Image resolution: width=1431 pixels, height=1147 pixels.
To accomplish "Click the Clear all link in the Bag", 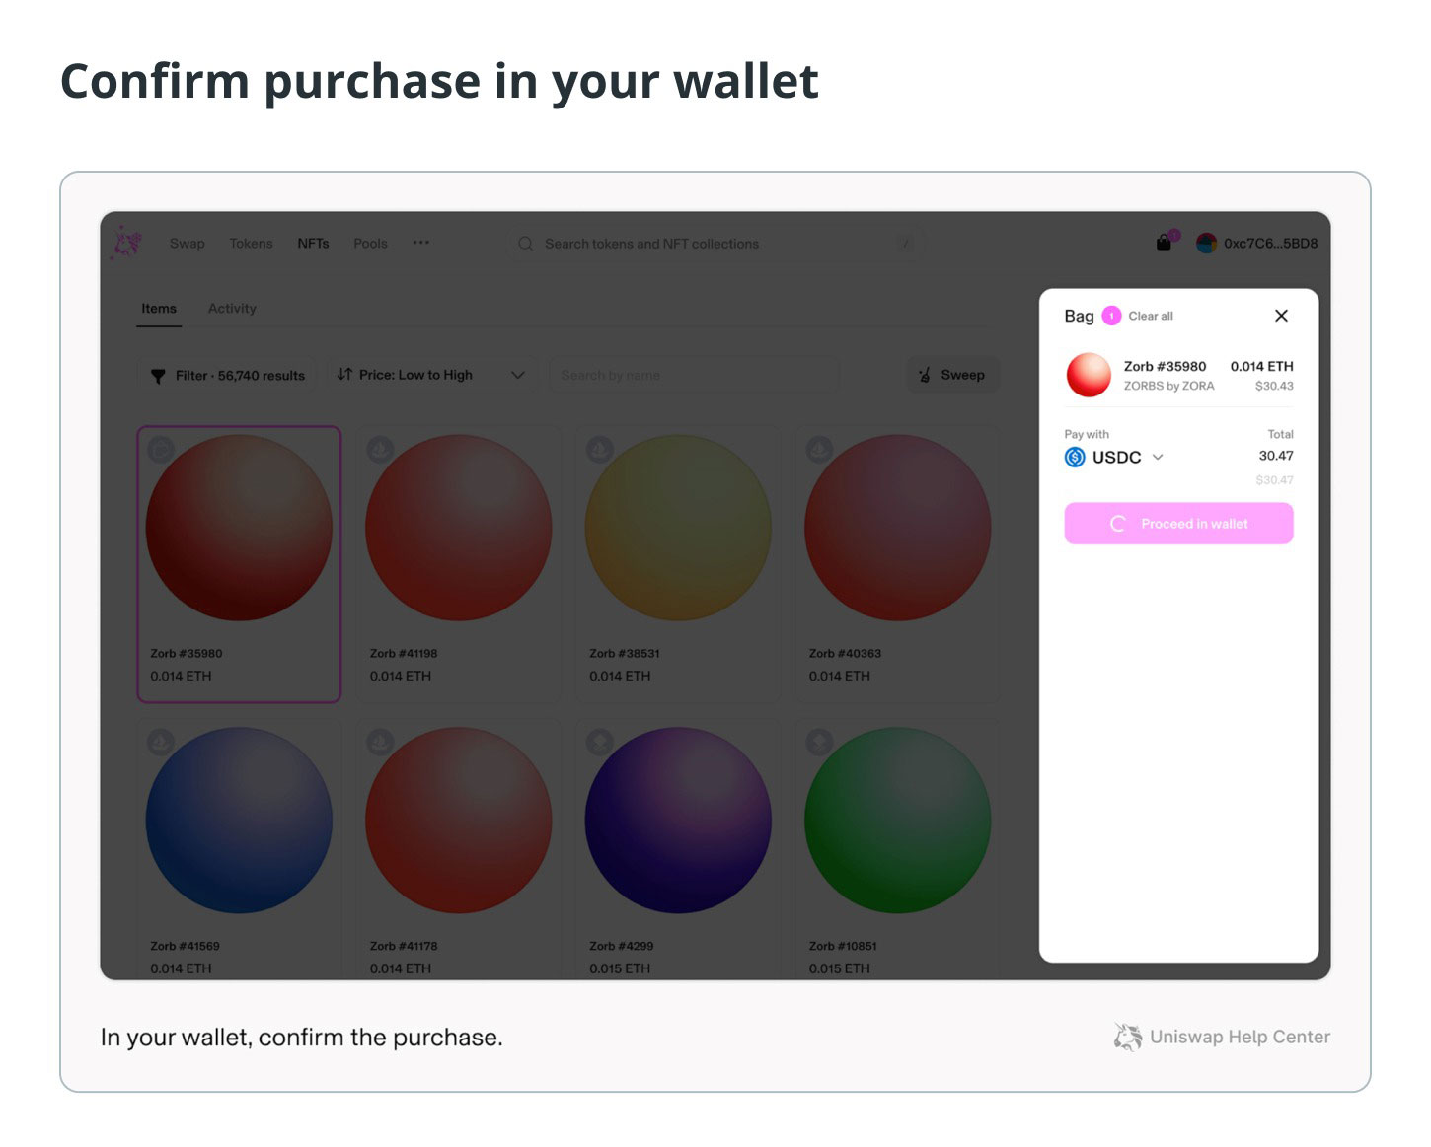I will click(x=1151, y=316).
